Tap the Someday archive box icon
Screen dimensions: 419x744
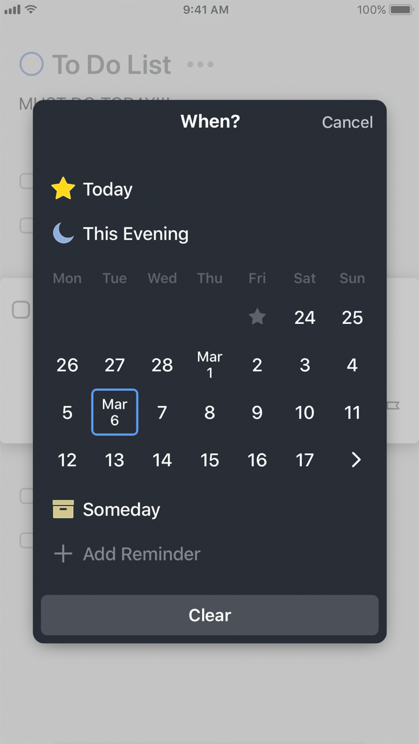[x=63, y=509]
